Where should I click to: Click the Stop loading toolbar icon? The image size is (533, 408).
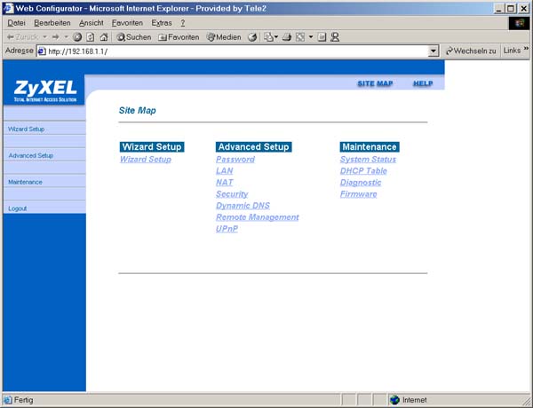pos(78,37)
